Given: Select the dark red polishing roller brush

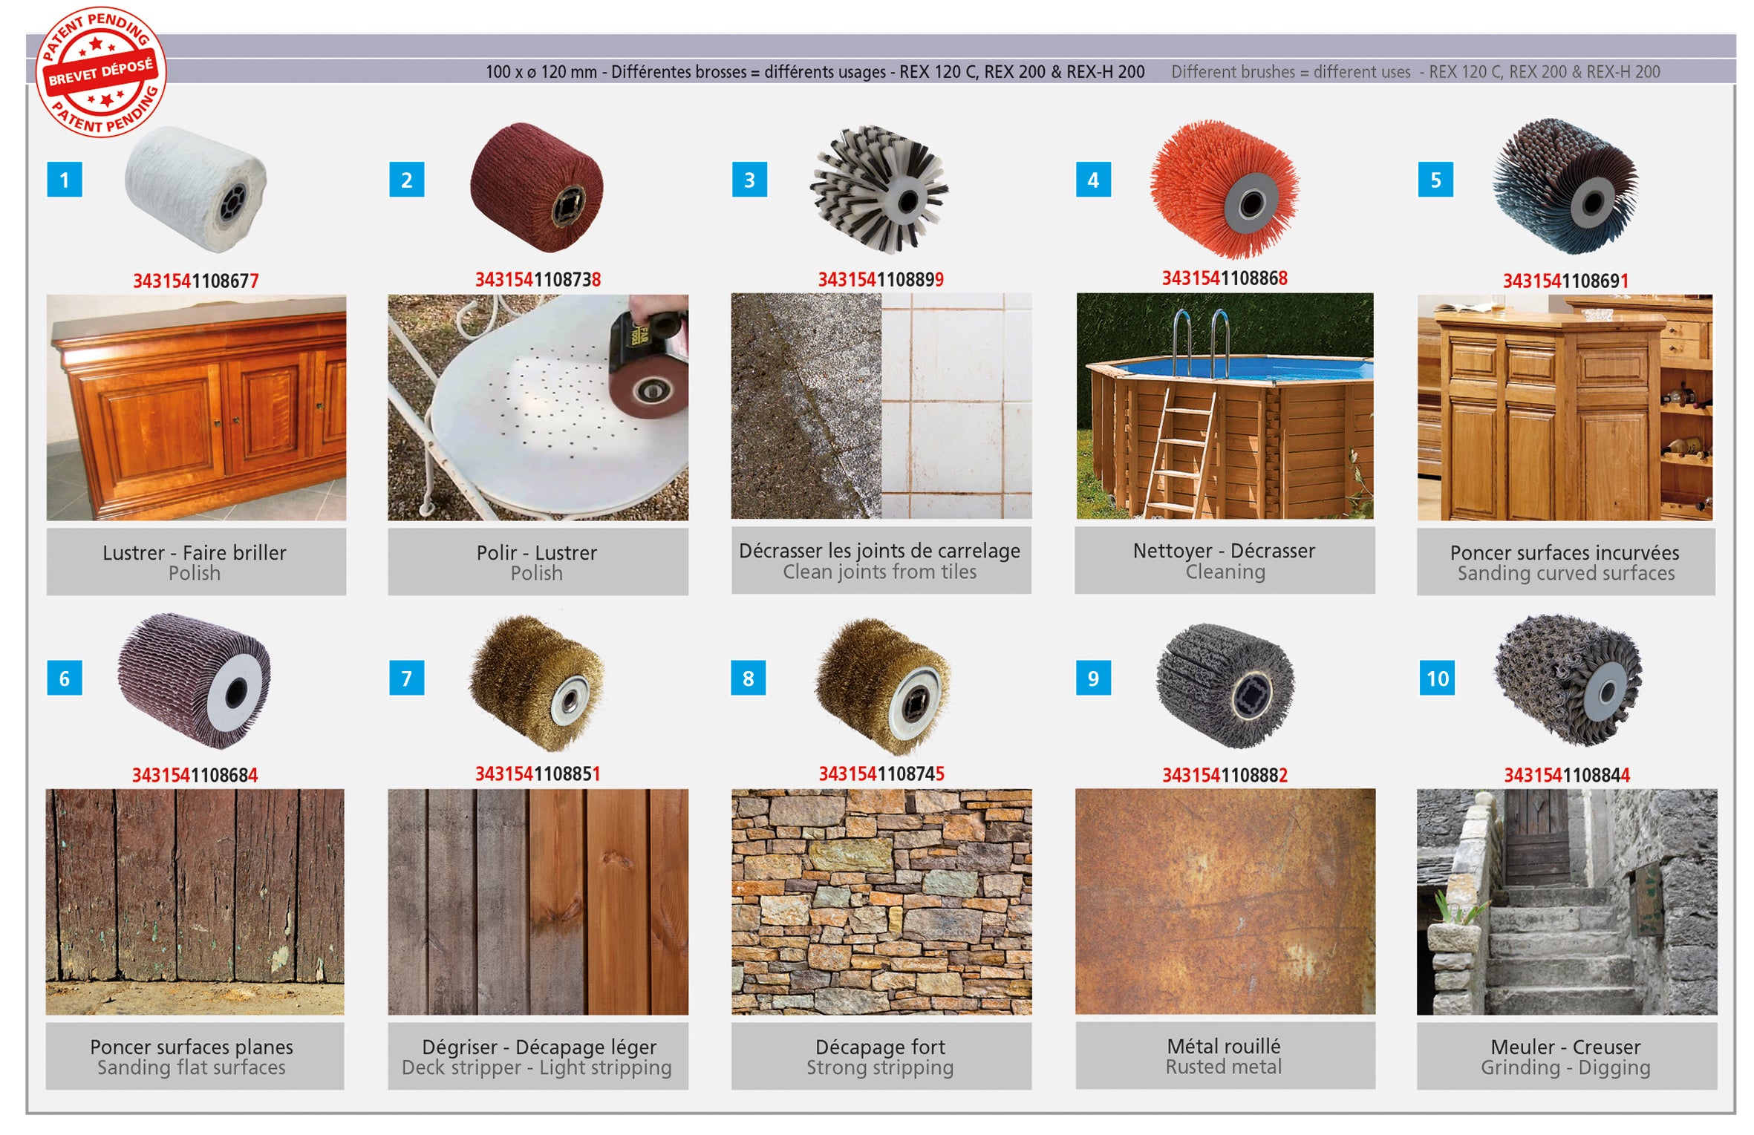Looking at the screenshot, I should (x=537, y=187).
